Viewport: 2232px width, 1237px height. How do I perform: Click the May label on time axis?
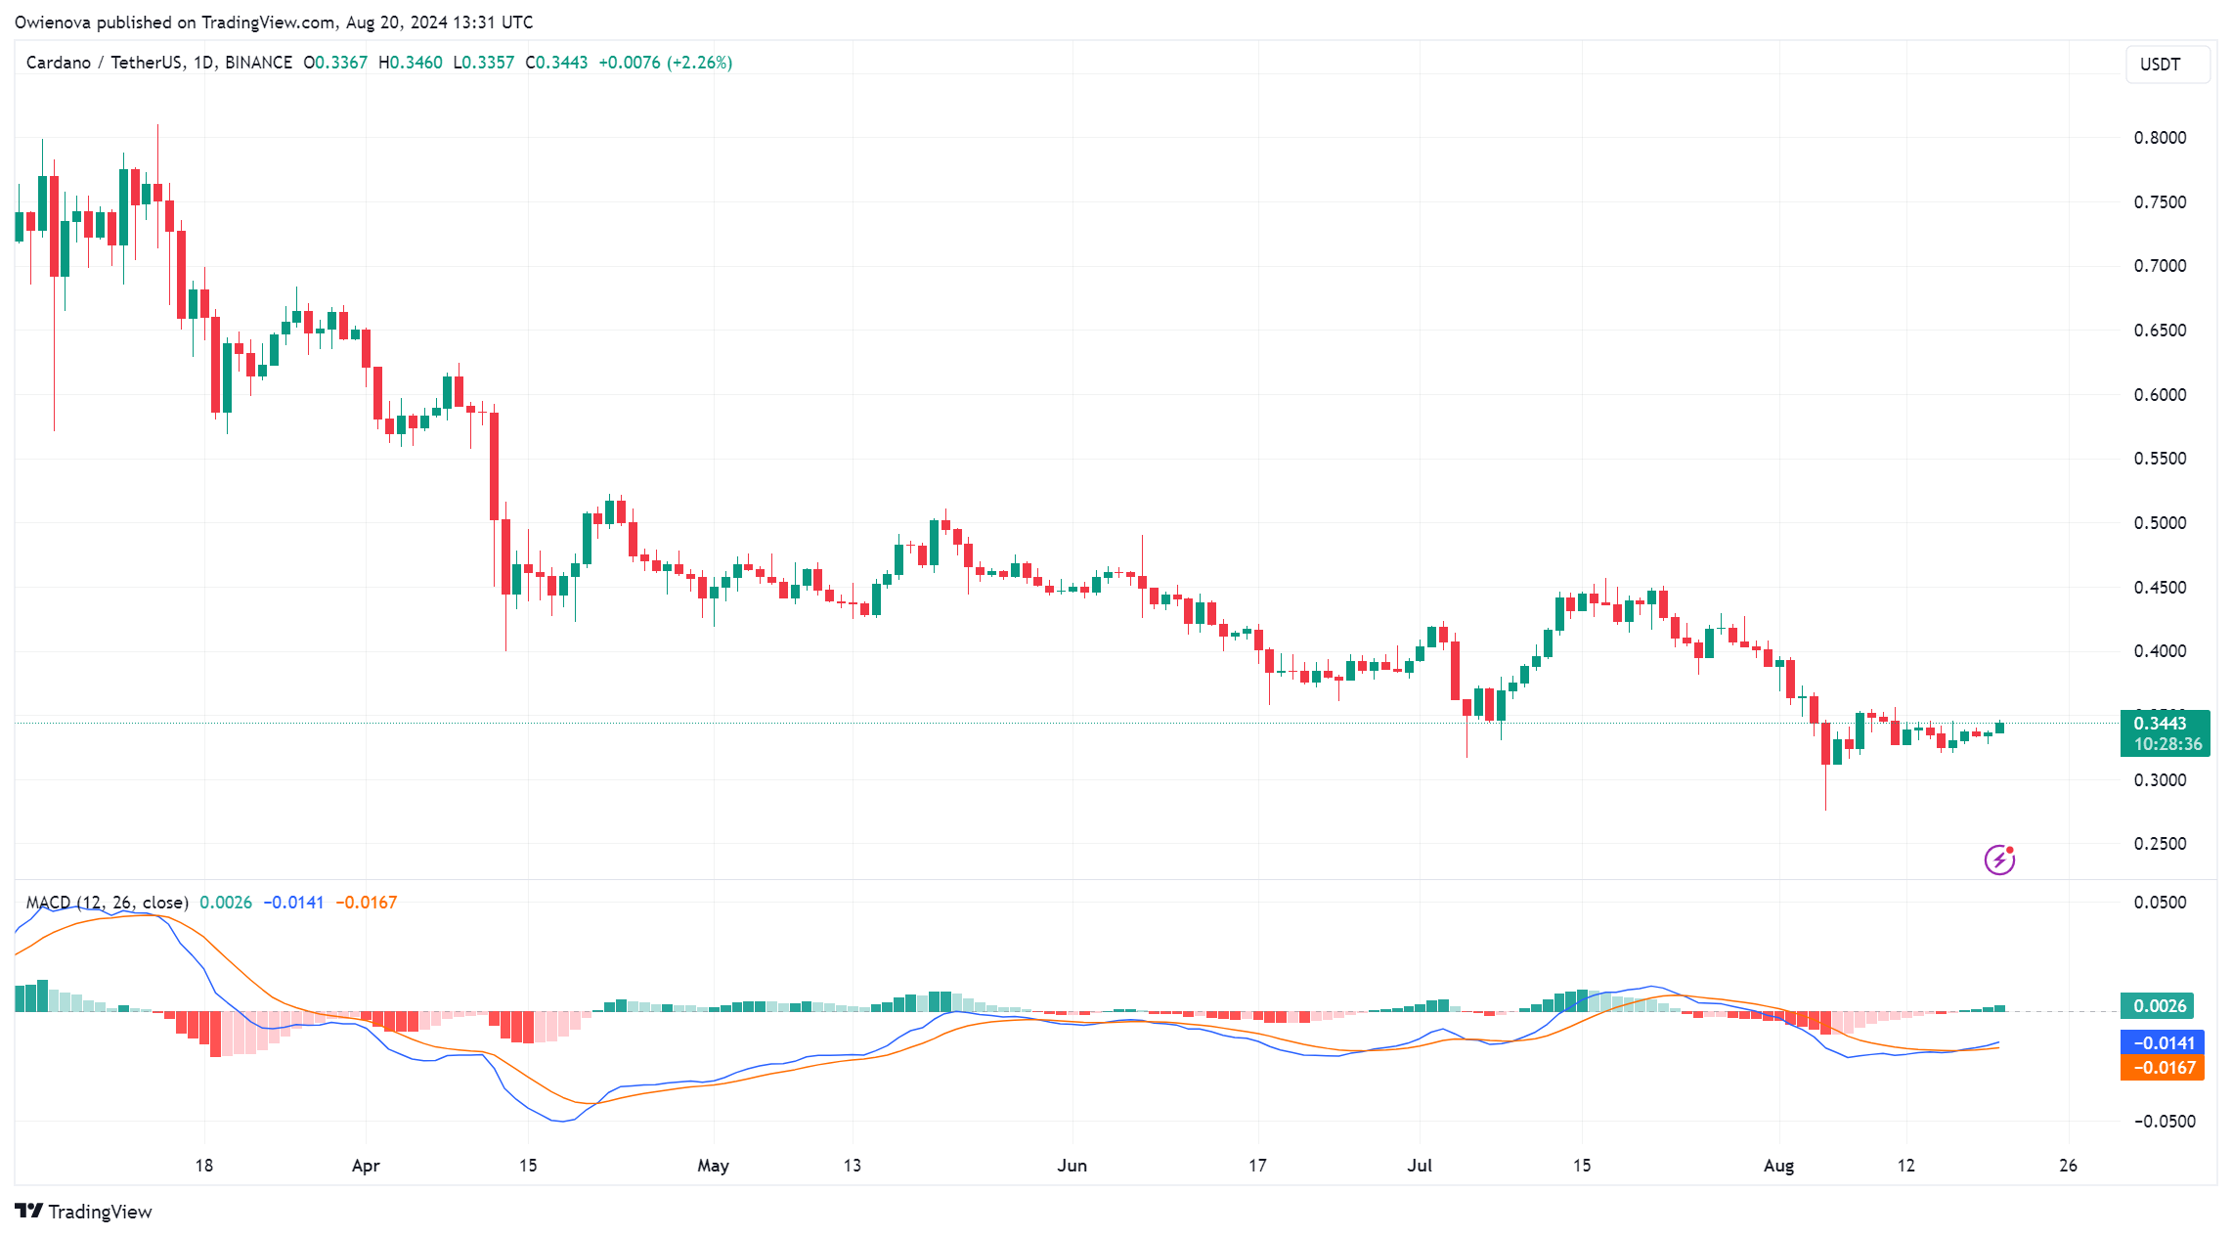coord(714,1166)
